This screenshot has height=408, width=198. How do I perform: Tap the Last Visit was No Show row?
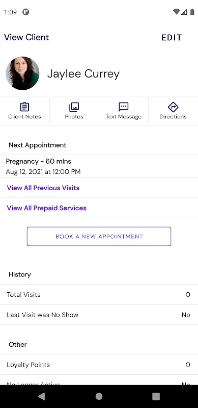coord(99,315)
